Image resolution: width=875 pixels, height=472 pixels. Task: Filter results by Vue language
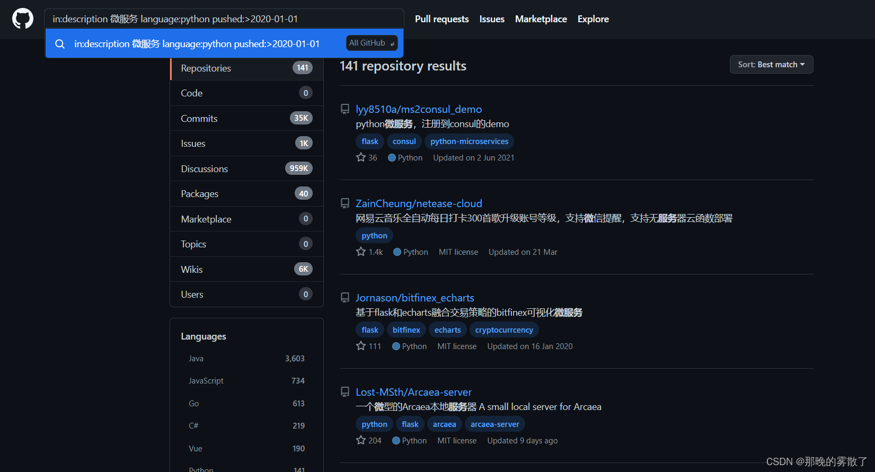pyautogui.click(x=246, y=449)
